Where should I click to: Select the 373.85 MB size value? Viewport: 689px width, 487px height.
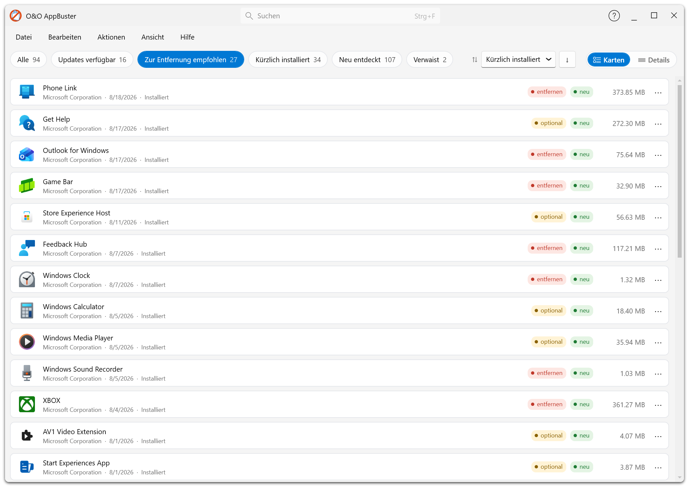(x=628, y=92)
